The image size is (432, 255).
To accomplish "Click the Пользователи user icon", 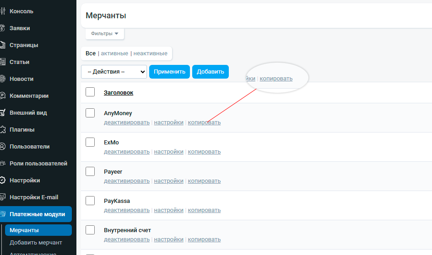I will point(2,146).
